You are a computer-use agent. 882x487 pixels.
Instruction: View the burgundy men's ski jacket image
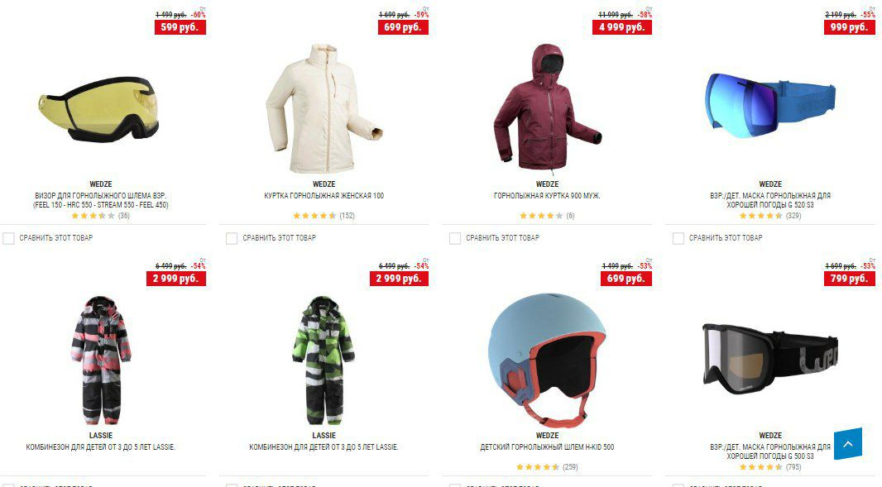tap(547, 107)
